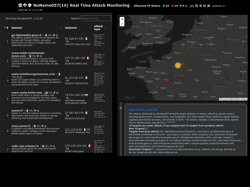Sort by the attack type column header
This screenshot has width=250, height=187.
(x=98, y=27)
